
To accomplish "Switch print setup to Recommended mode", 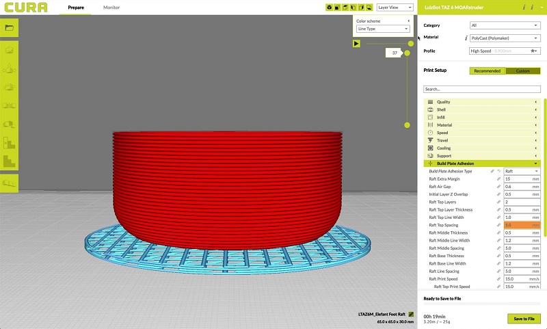I will (x=487, y=70).
